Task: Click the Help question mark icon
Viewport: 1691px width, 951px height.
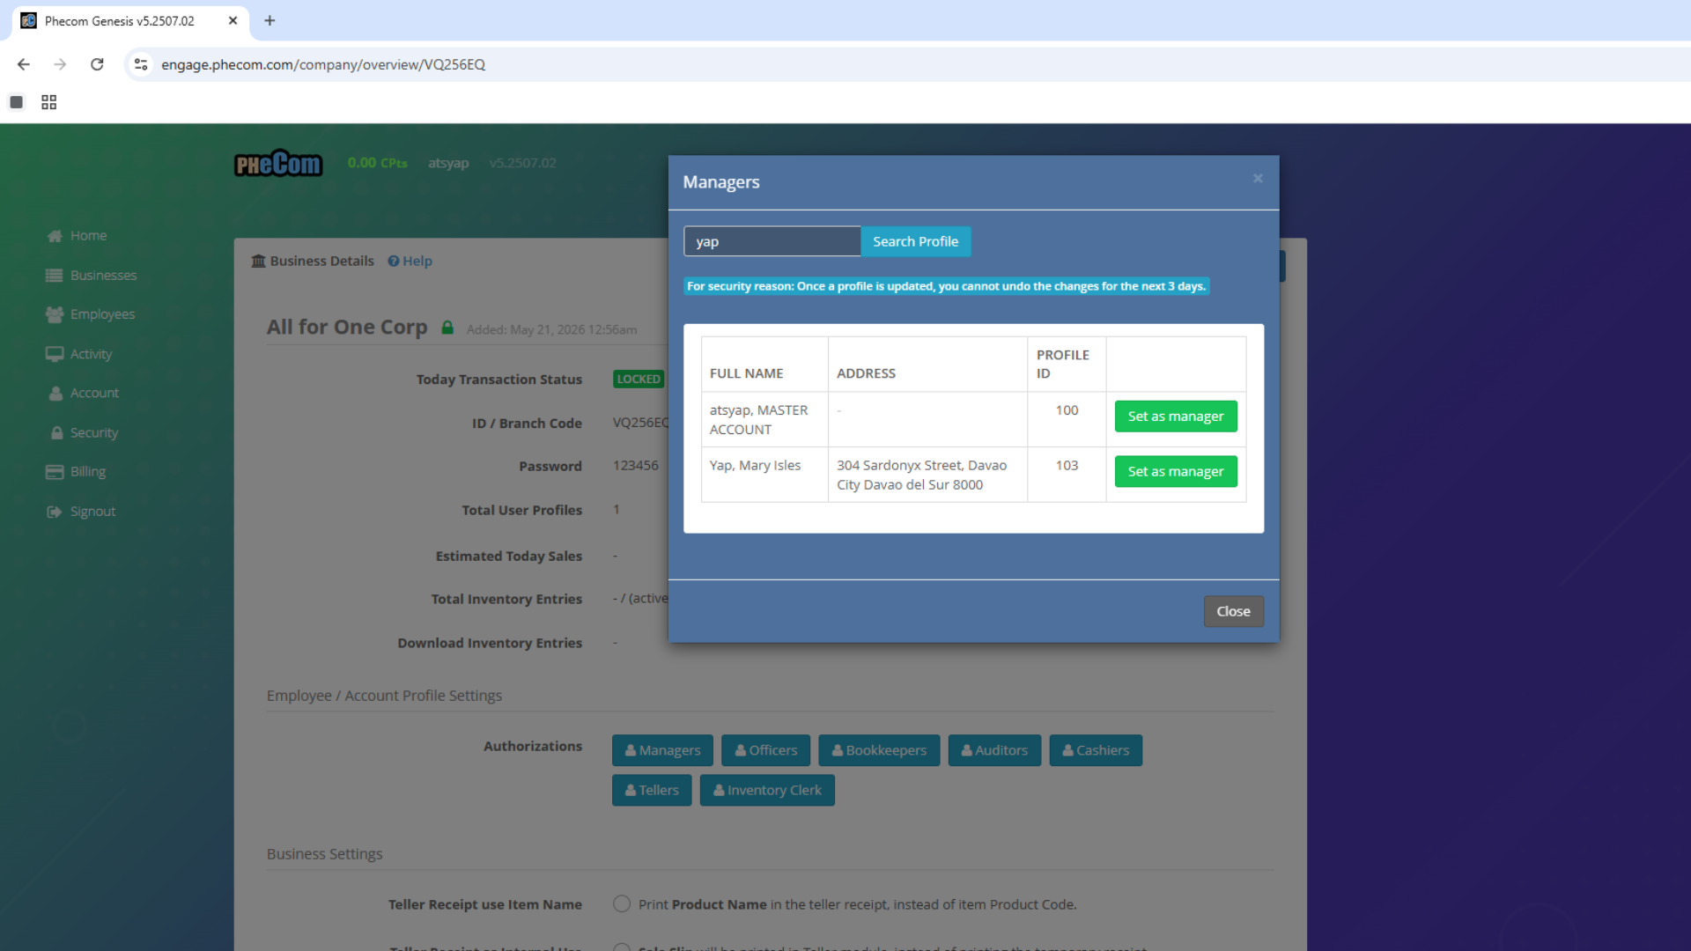Action: (x=394, y=261)
